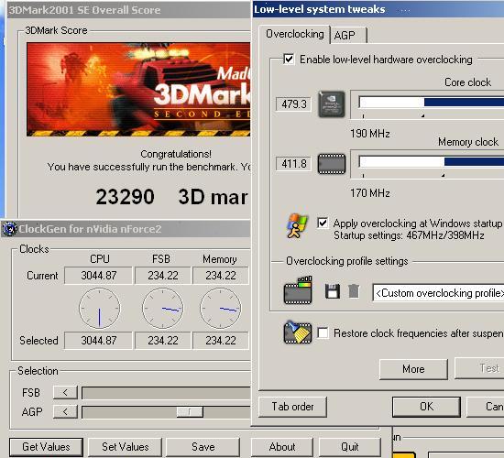Click the Tab order button
This screenshot has width=504, height=458.
tap(292, 407)
